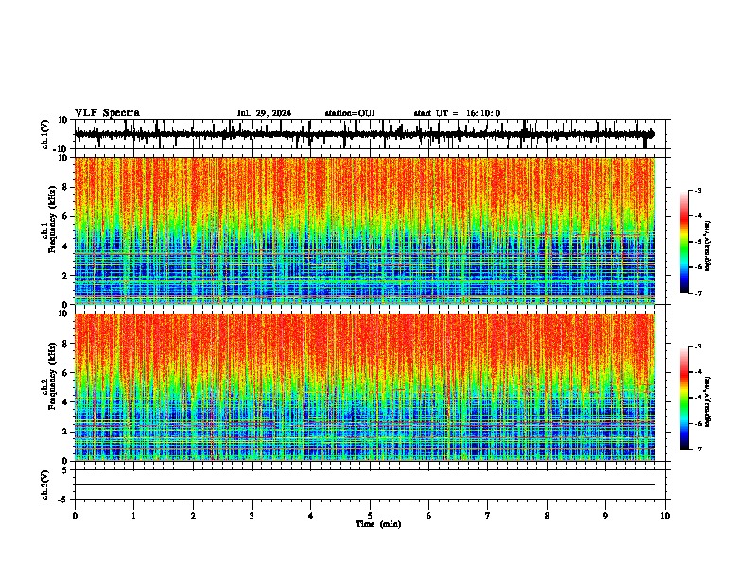This screenshot has width=749, height=578.
Task: Click the 'ch.1(V)' waveform axis label
Action: 44,134
